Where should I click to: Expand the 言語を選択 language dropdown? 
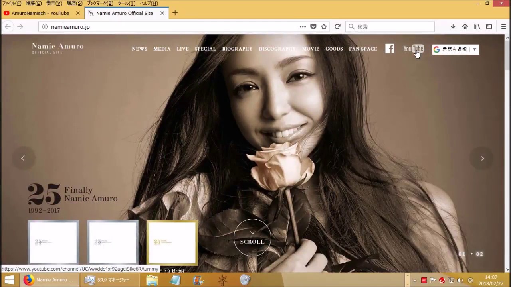click(456, 49)
